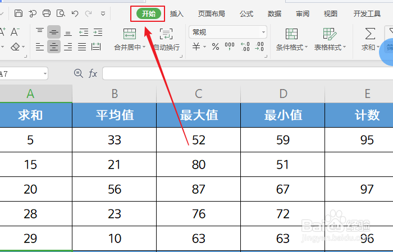Select the 平均值 header cell
The height and width of the screenshot is (252, 393).
115,115
